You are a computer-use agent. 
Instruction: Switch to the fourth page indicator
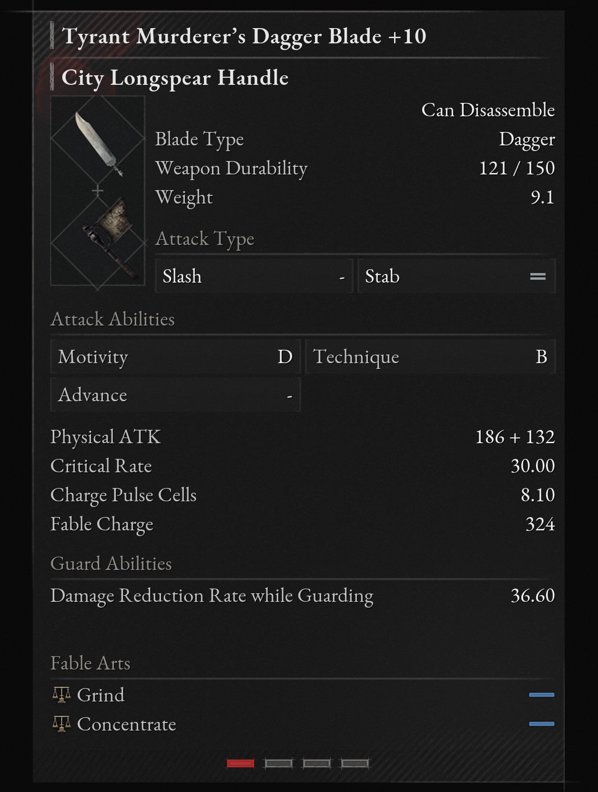[355, 763]
